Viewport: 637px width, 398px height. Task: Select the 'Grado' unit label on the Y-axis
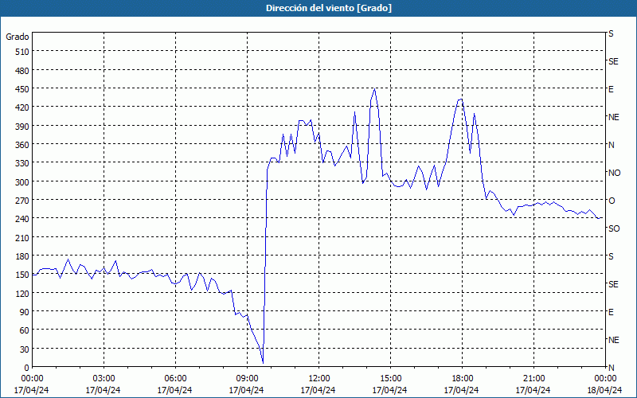[x=18, y=37]
